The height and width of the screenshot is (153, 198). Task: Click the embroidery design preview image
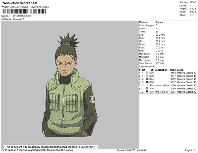point(70,85)
